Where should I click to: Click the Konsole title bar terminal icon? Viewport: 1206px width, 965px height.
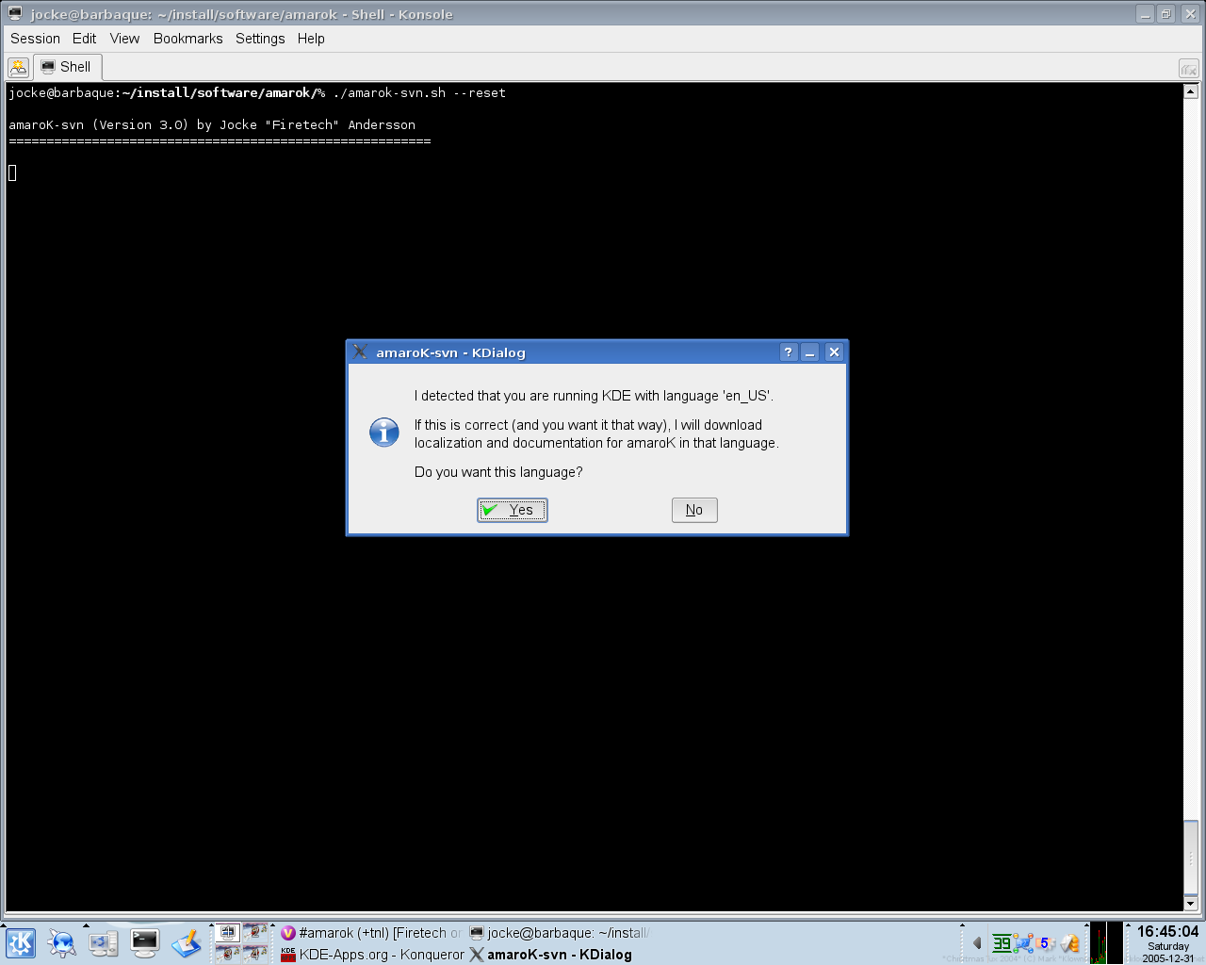[x=15, y=14]
